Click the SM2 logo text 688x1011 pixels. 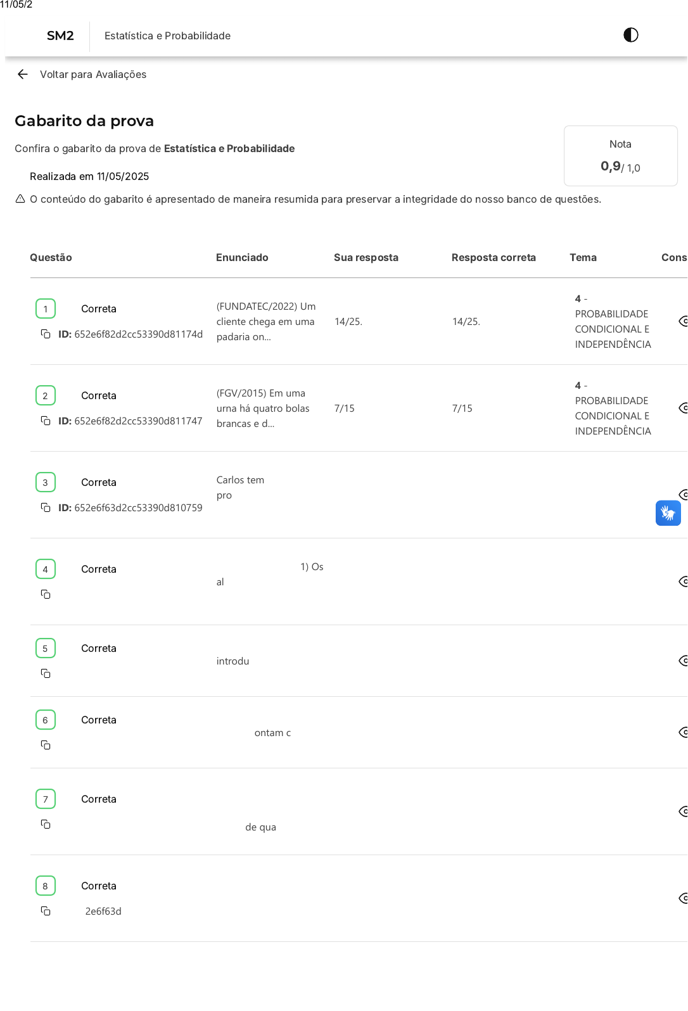point(60,35)
